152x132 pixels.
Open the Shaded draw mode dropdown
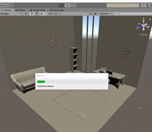coord(11,14)
